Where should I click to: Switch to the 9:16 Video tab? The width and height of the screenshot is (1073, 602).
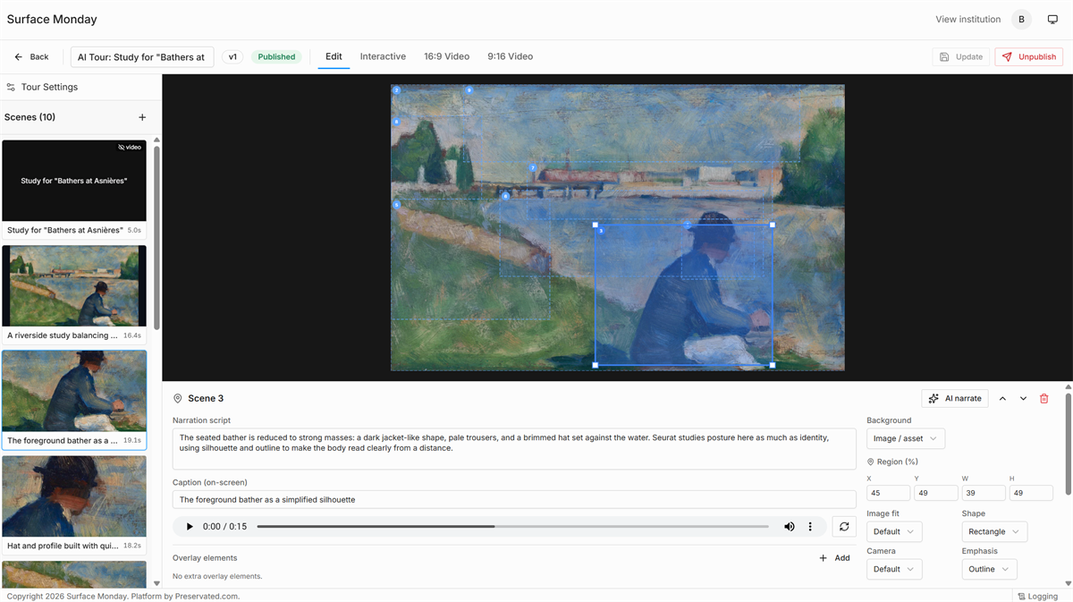click(510, 56)
